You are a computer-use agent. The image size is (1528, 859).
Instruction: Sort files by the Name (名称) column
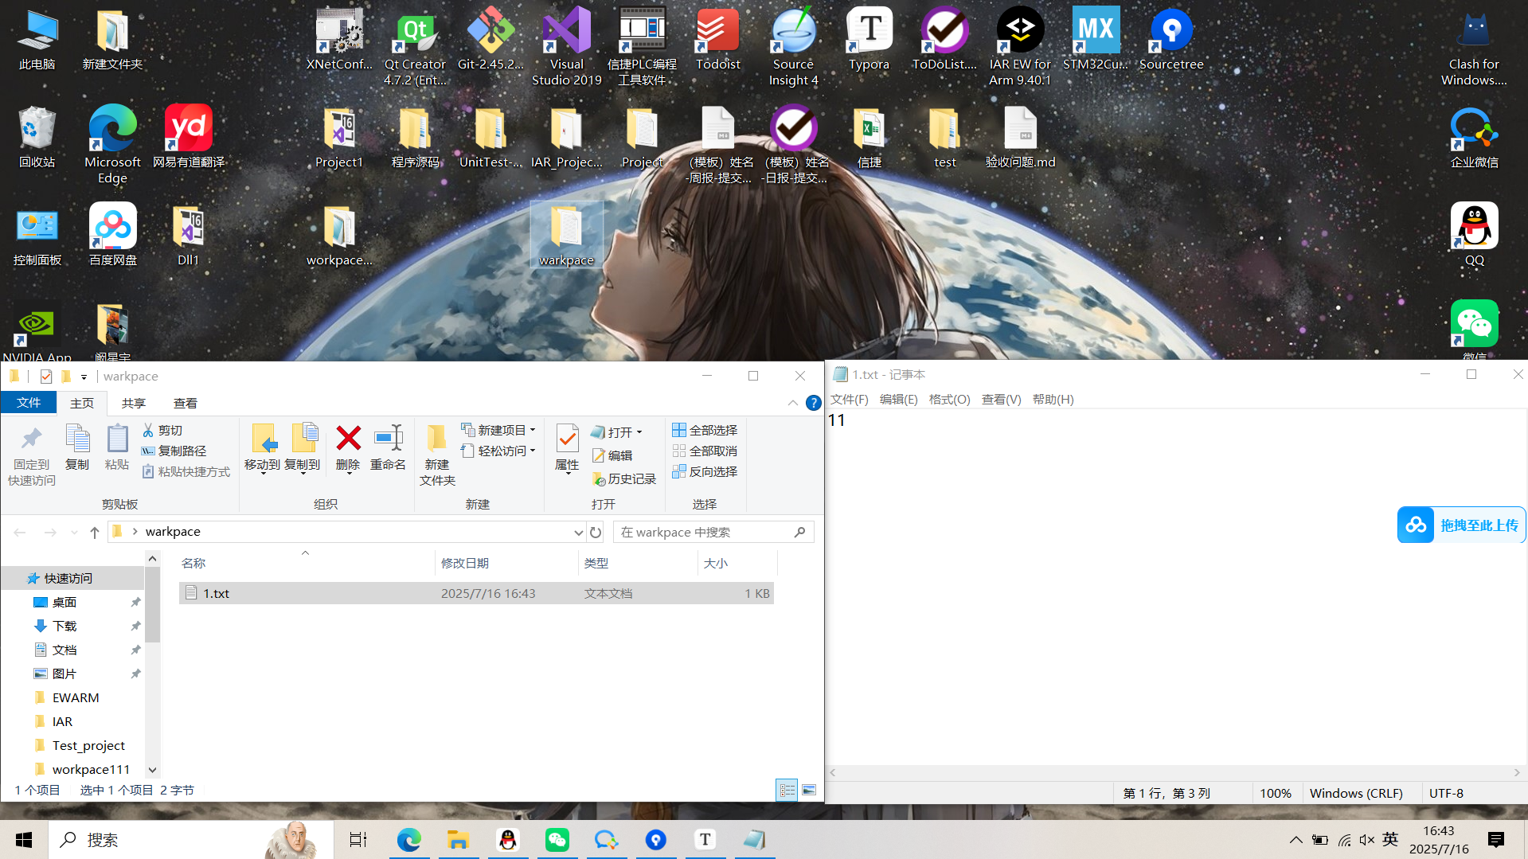point(305,563)
